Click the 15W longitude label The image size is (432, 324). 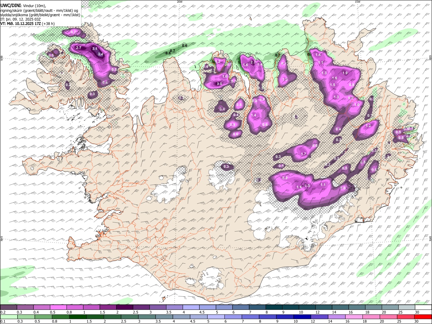pos(357,2)
